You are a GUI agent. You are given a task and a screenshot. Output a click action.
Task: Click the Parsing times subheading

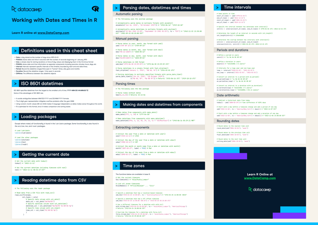(x=126, y=84)
